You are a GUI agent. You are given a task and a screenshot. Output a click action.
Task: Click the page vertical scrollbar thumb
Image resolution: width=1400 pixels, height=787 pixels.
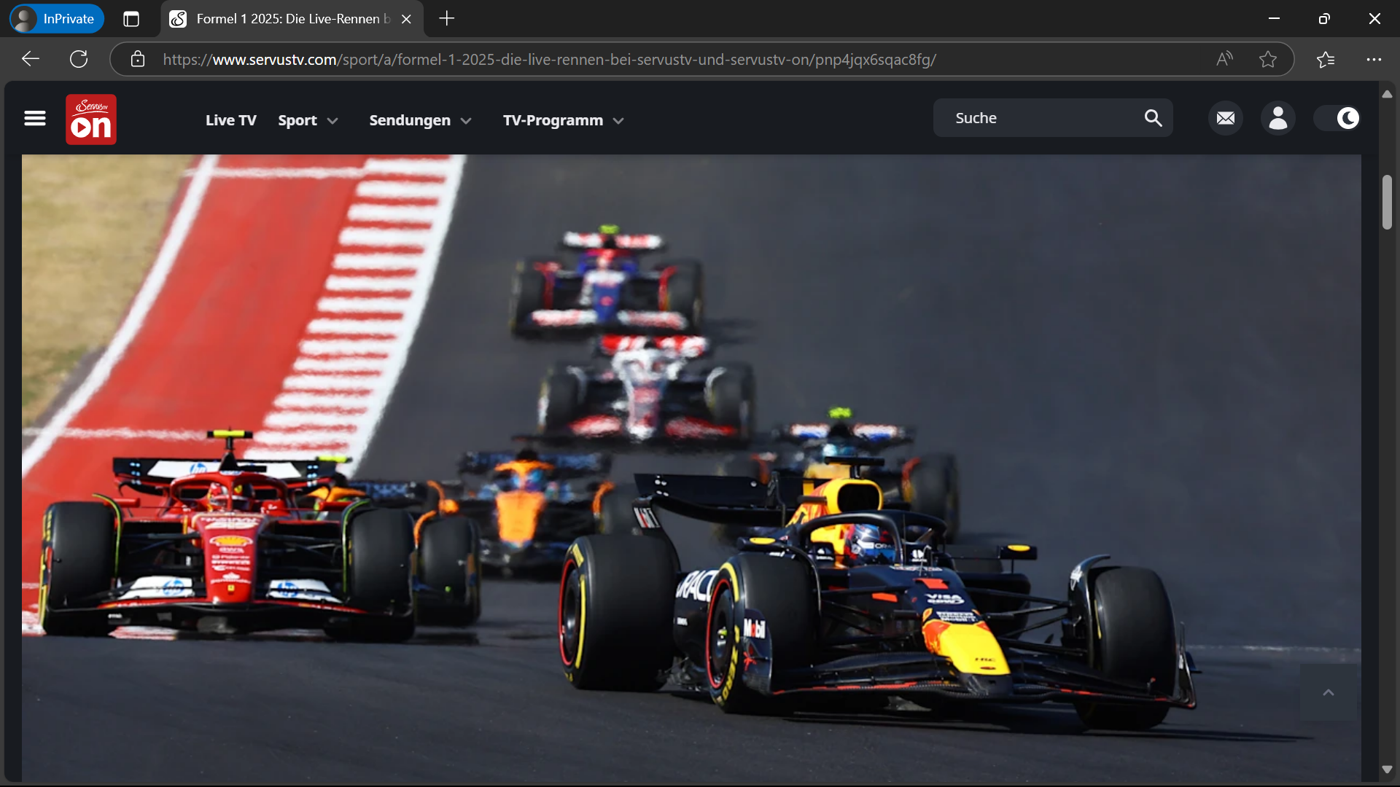coord(1387,203)
